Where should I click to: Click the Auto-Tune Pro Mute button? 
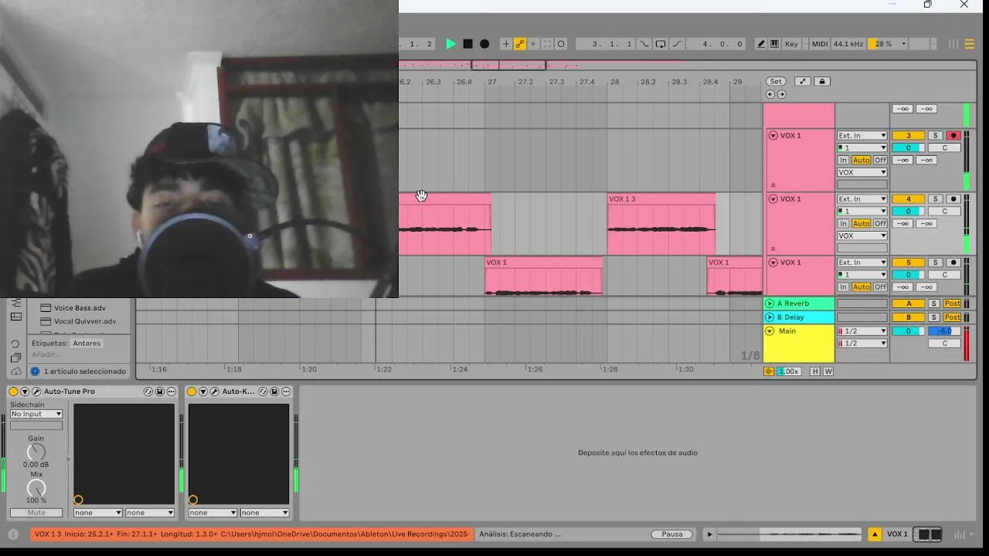coord(36,513)
